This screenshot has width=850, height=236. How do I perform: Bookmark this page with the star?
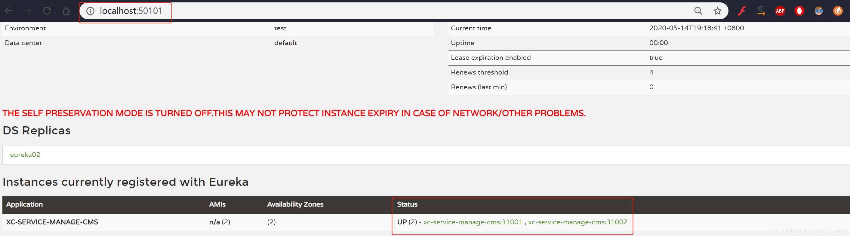coord(717,11)
